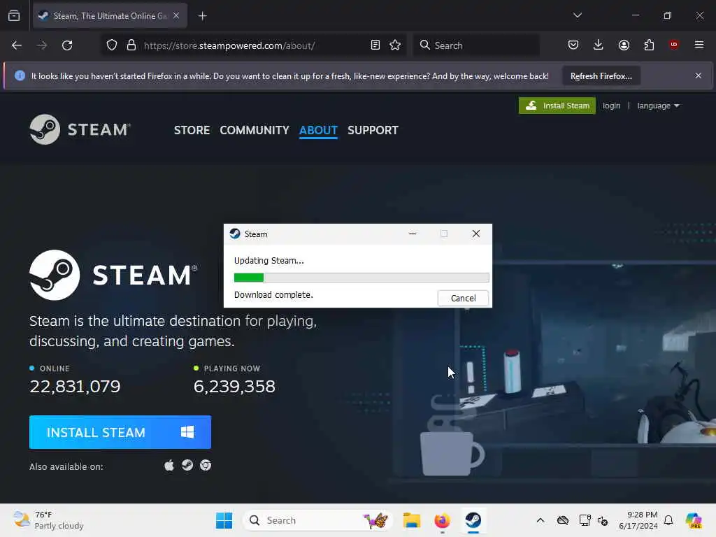The image size is (716, 537).
Task: Close the Steam browser tab
Action: pos(176,15)
